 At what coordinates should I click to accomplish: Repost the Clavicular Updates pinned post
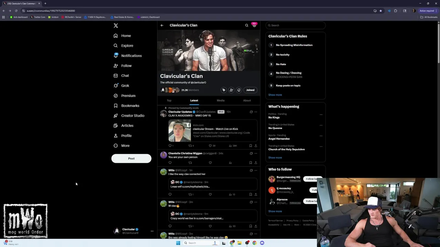[x=190, y=146]
